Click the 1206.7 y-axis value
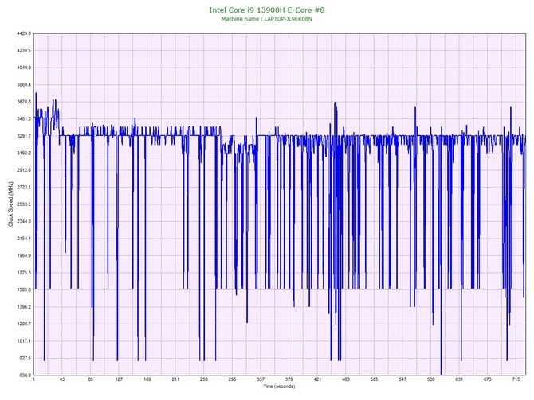The image size is (534, 400). pos(24,324)
